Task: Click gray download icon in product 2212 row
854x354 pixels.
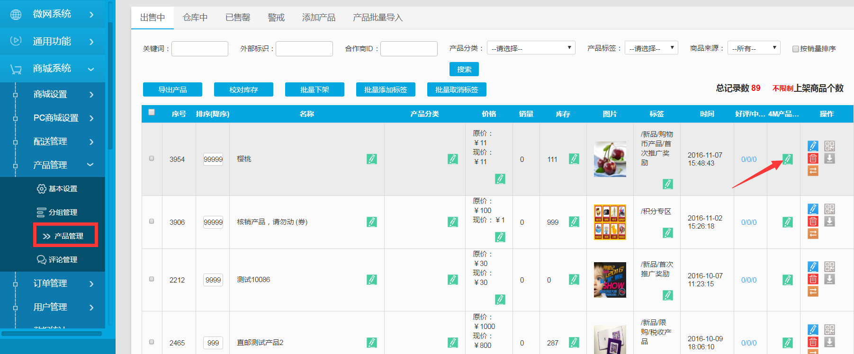Action: click(x=829, y=279)
